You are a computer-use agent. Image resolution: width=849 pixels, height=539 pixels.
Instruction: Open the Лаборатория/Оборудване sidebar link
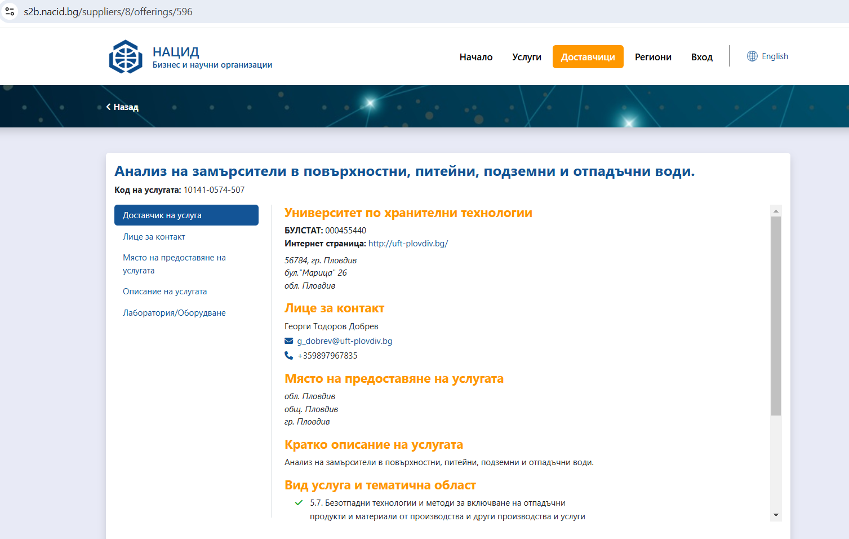coord(174,313)
